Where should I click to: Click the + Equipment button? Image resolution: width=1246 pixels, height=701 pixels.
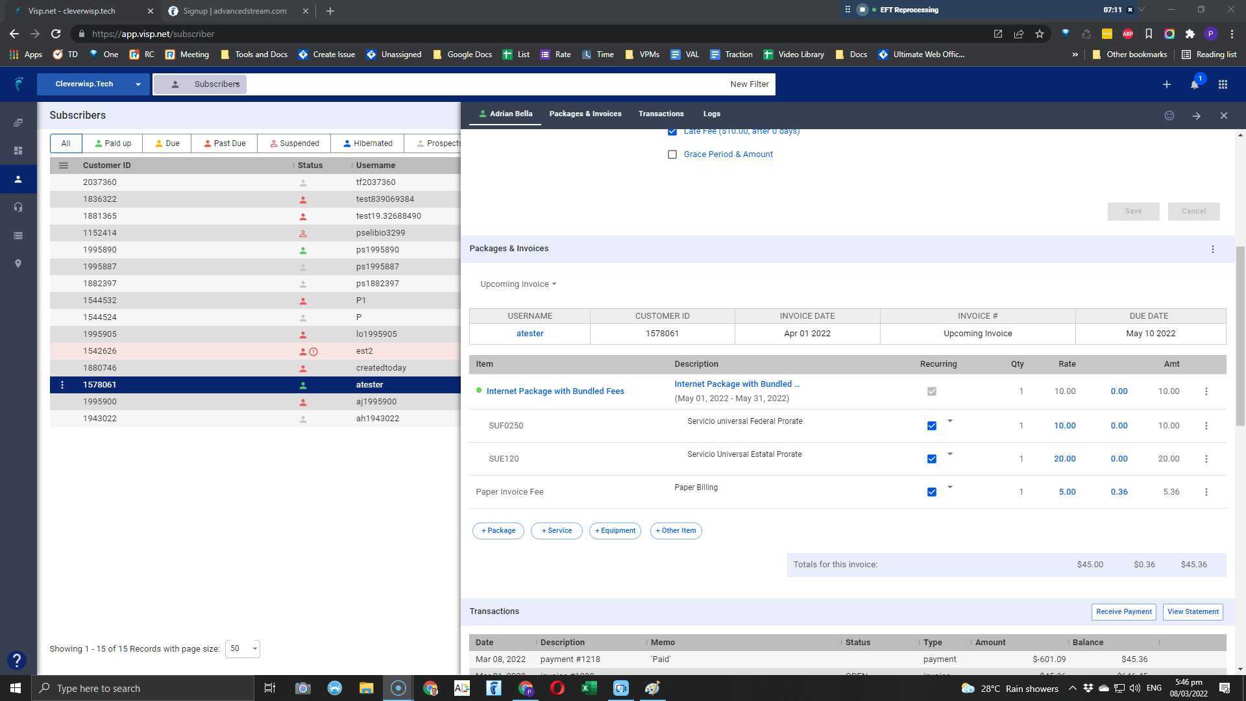[x=615, y=530]
